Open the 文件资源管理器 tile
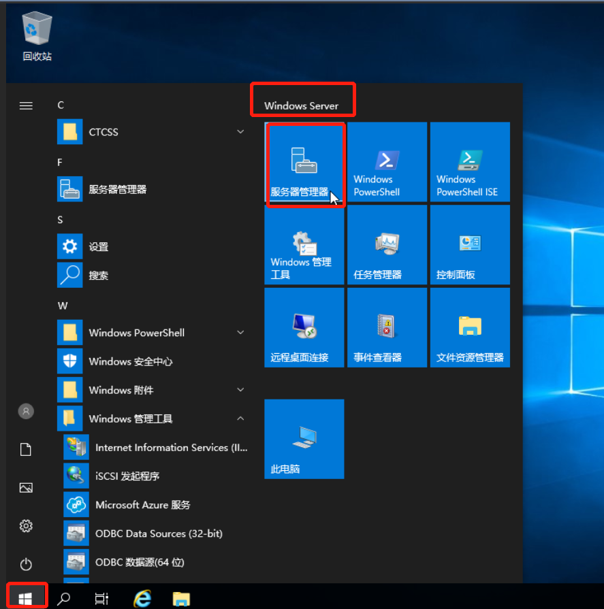This screenshot has width=604, height=609. 471,328
